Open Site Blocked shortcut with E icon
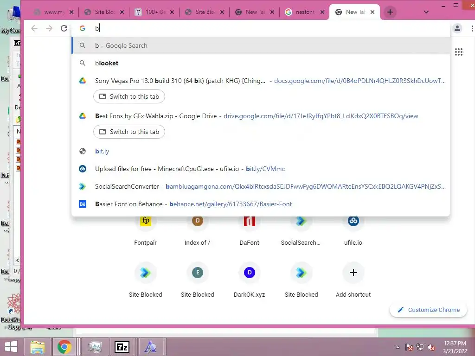 click(x=197, y=280)
